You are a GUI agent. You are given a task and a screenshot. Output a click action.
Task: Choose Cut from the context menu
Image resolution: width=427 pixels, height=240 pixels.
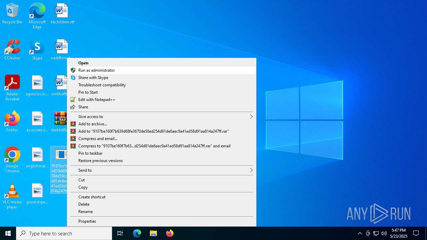point(161,180)
